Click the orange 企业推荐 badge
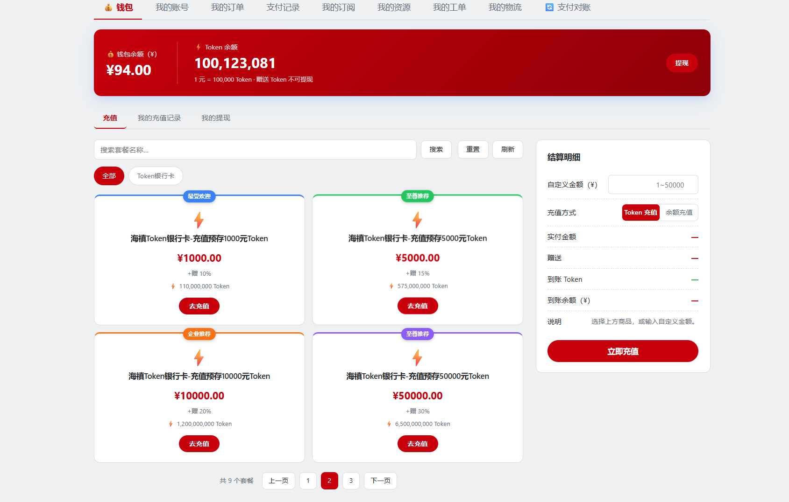Image resolution: width=789 pixels, height=502 pixels. [199, 334]
